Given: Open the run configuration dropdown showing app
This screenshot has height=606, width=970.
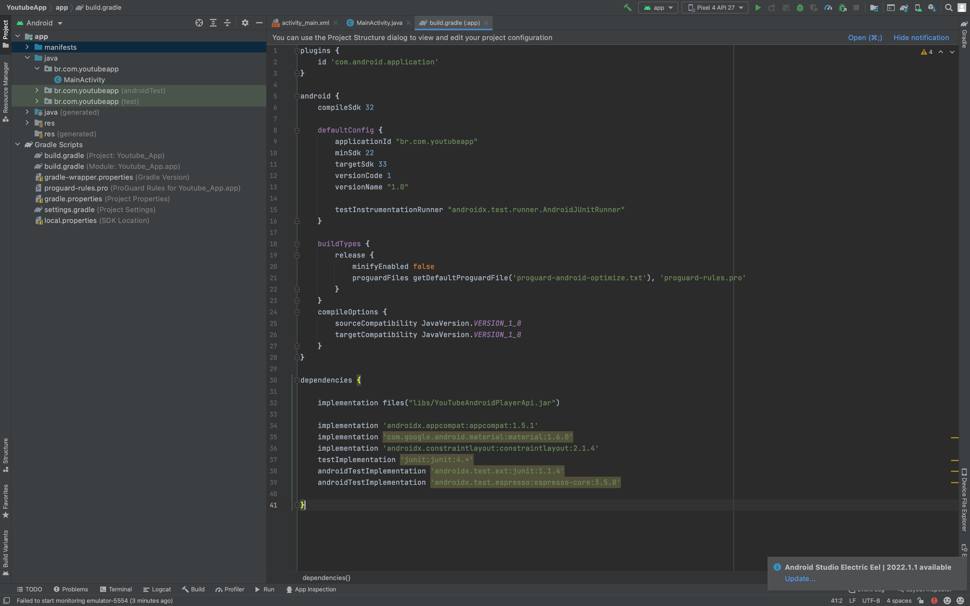Looking at the screenshot, I should 658,7.
